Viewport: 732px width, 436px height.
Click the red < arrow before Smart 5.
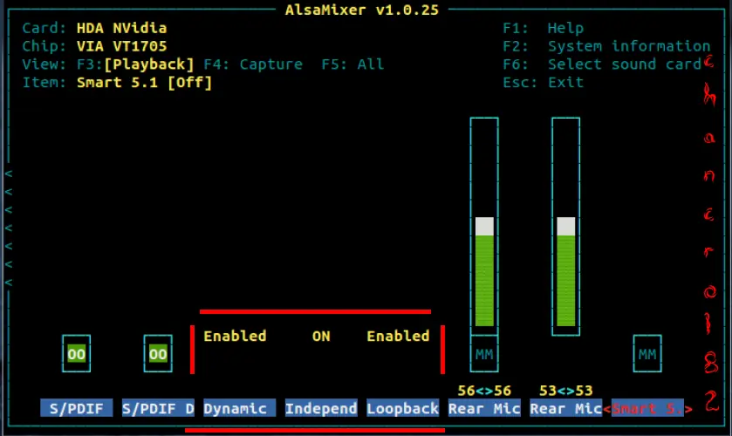pyautogui.click(x=607, y=409)
